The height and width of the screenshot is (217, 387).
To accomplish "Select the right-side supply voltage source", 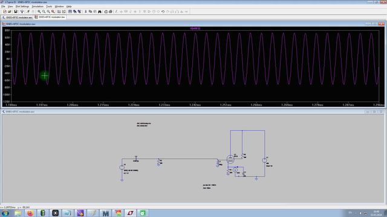I will coord(265,160).
